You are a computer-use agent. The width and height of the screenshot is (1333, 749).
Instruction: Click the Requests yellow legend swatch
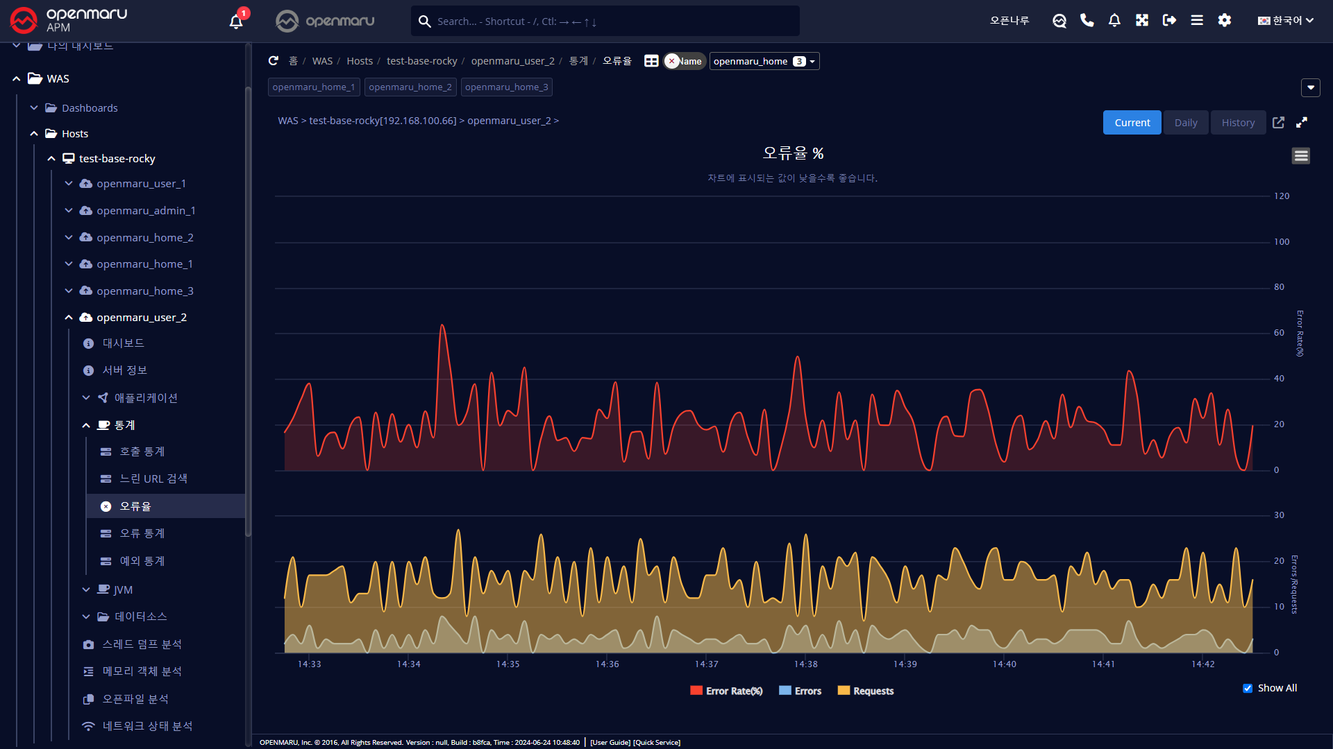pos(844,691)
